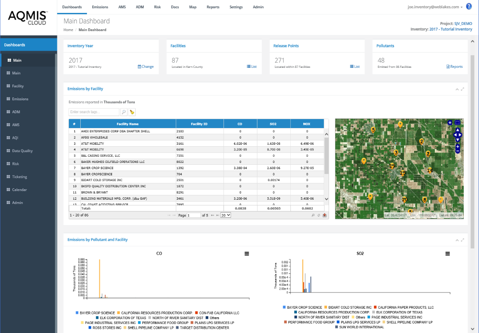Toggle BAYER CROP SCIENCE series in CO legend

tap(92, 312)
